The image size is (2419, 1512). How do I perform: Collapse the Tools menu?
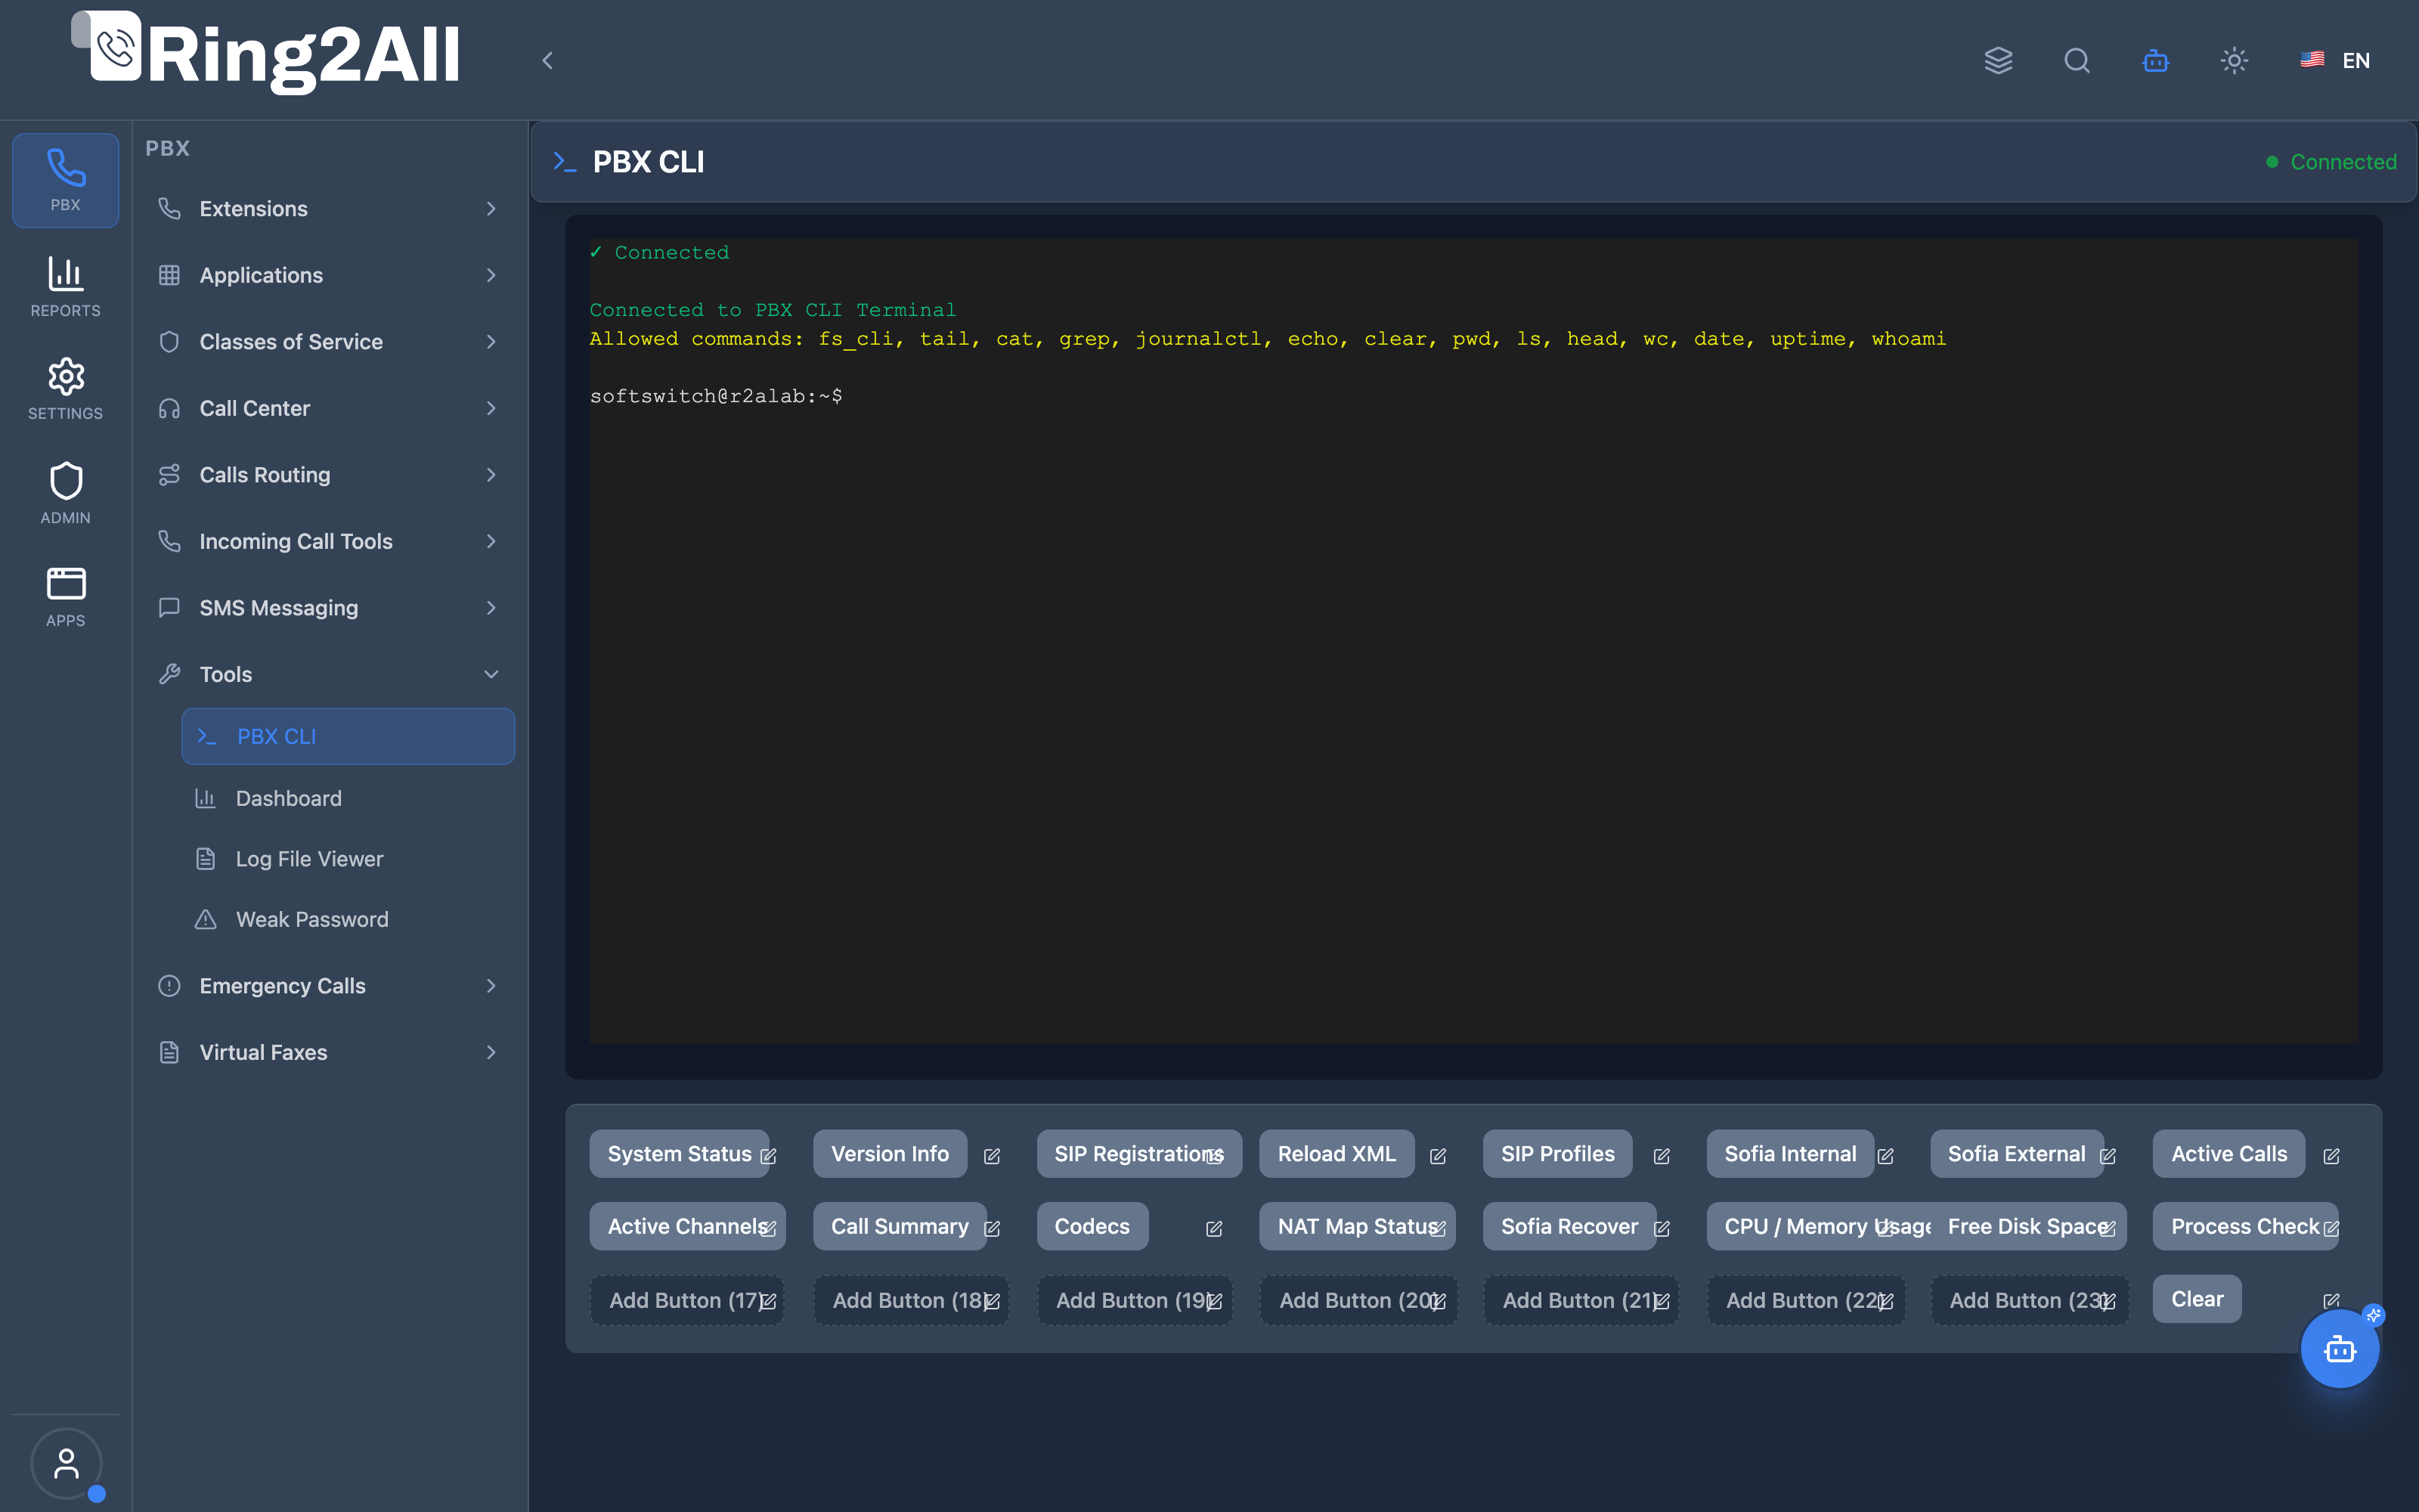click(x=328, y=674)
